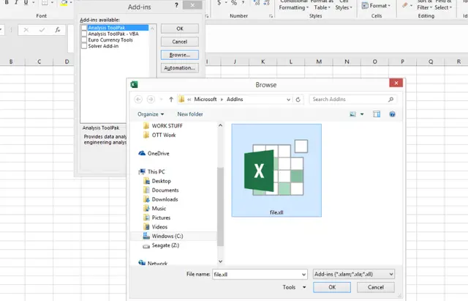Click OK in the Add-ins dialog

(180, 29)
